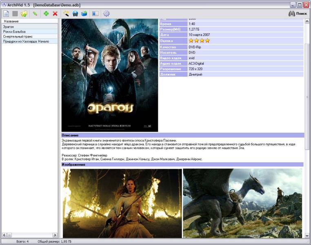Click the Изображения section header
Image resolution: width=311 pixels, height=245 pixels.
[182, 165]
